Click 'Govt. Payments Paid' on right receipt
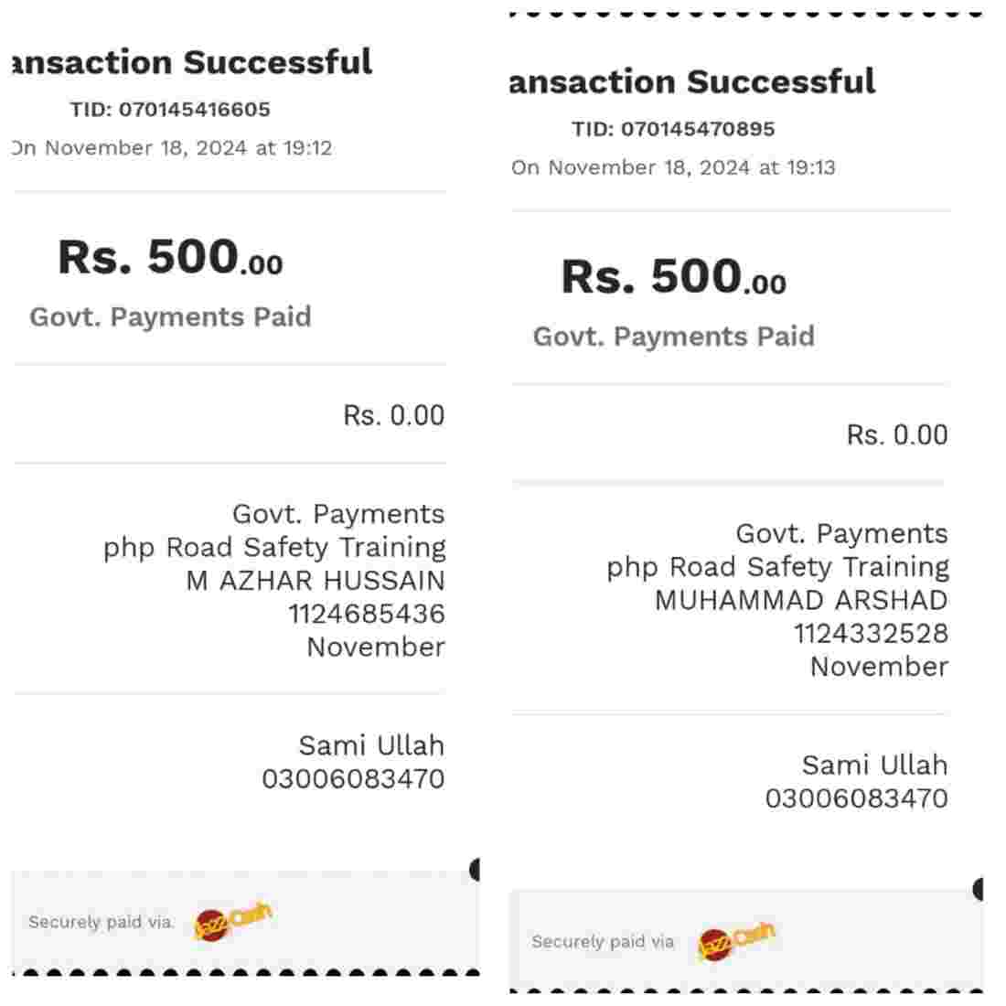 (x=673, y=337)
